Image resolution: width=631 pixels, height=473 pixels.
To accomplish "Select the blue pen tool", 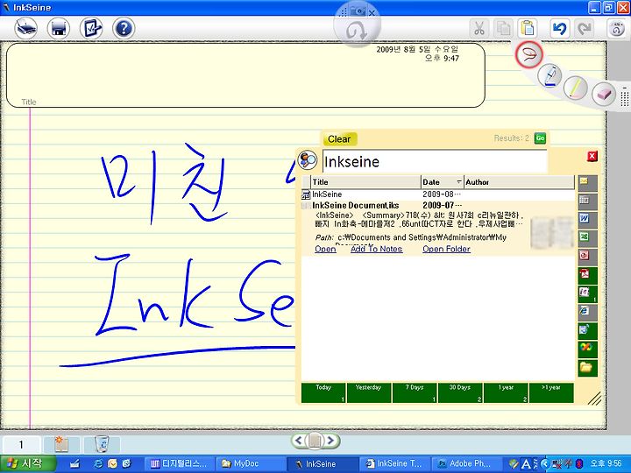I will (x=549, y=75).
